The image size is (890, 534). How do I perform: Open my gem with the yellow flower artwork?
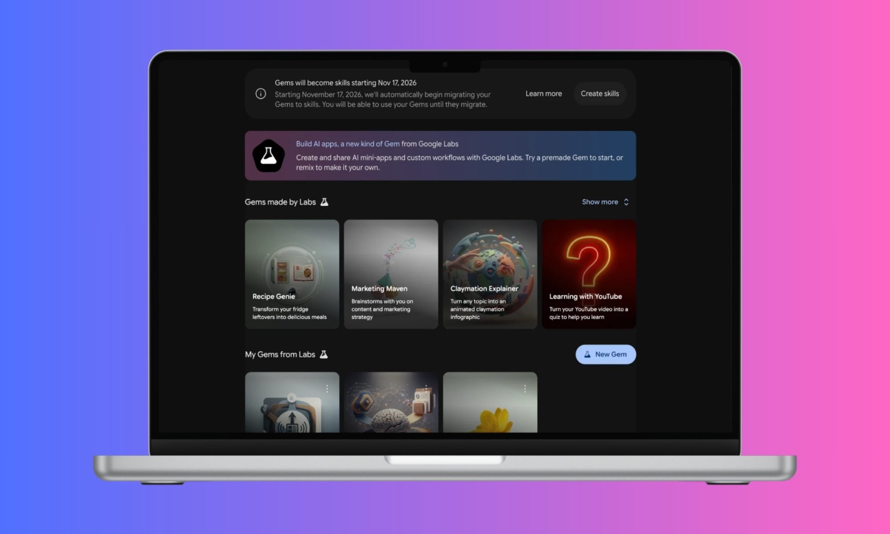(x=490, y=402)
